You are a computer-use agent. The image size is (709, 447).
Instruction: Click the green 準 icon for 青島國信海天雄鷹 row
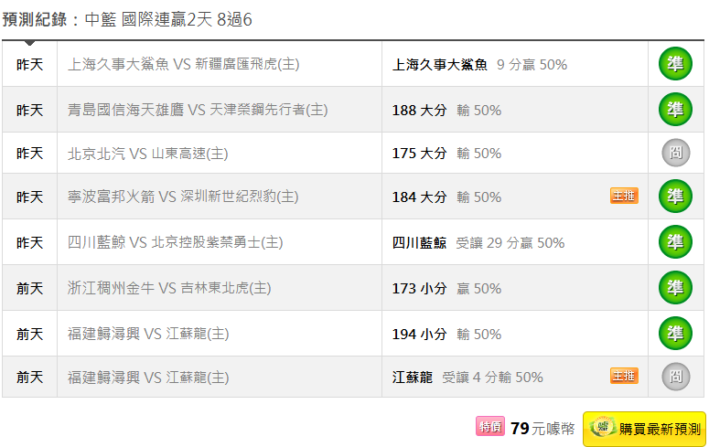pos(675,110)
